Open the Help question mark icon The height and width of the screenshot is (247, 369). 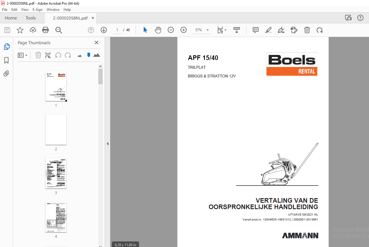click(x=361, y=18)
